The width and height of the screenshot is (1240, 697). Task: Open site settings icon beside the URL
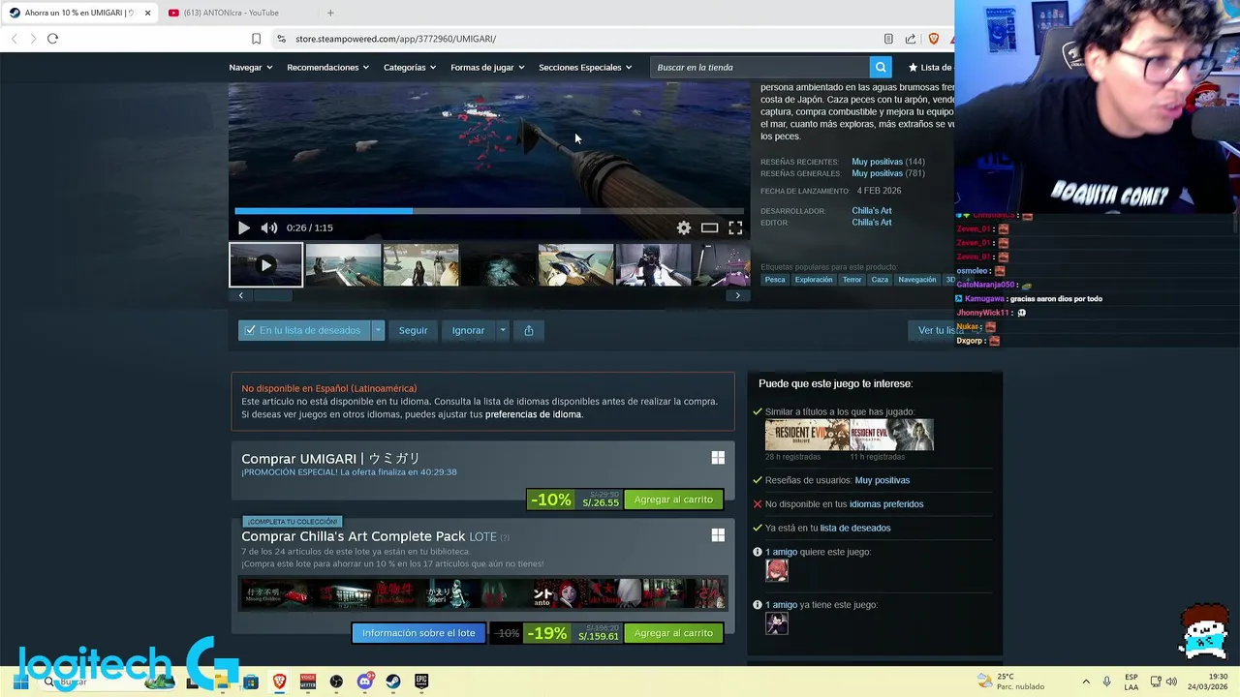click(x=281, y=39)
